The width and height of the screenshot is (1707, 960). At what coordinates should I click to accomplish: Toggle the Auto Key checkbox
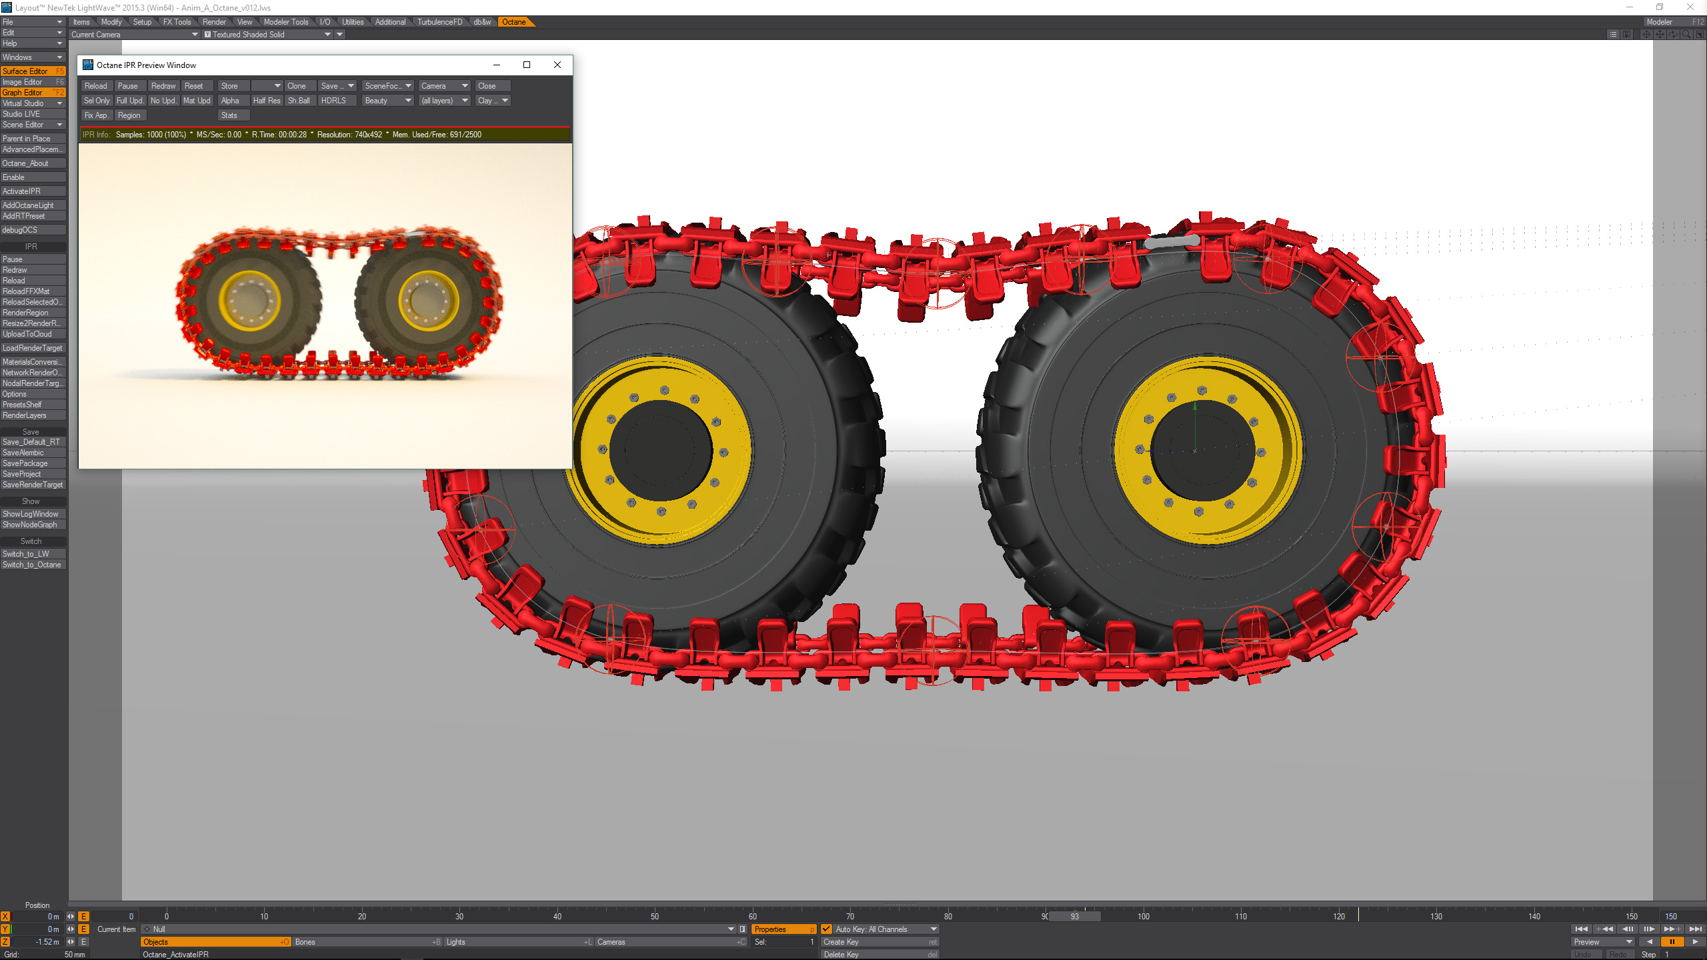826,929
